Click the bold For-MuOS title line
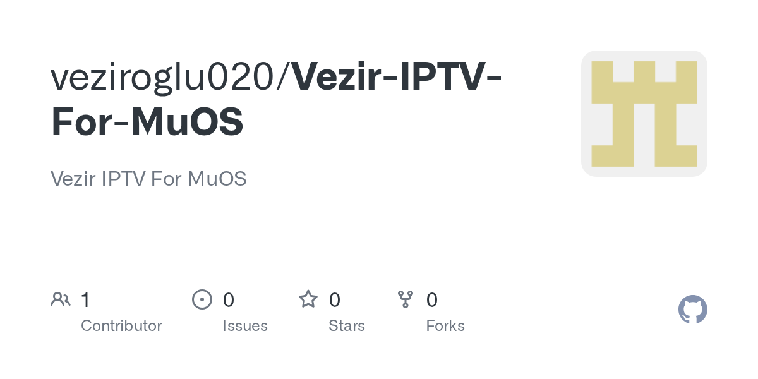Viewport: 758px width, 379px height. pyautogui.click(x=147, y=122)
